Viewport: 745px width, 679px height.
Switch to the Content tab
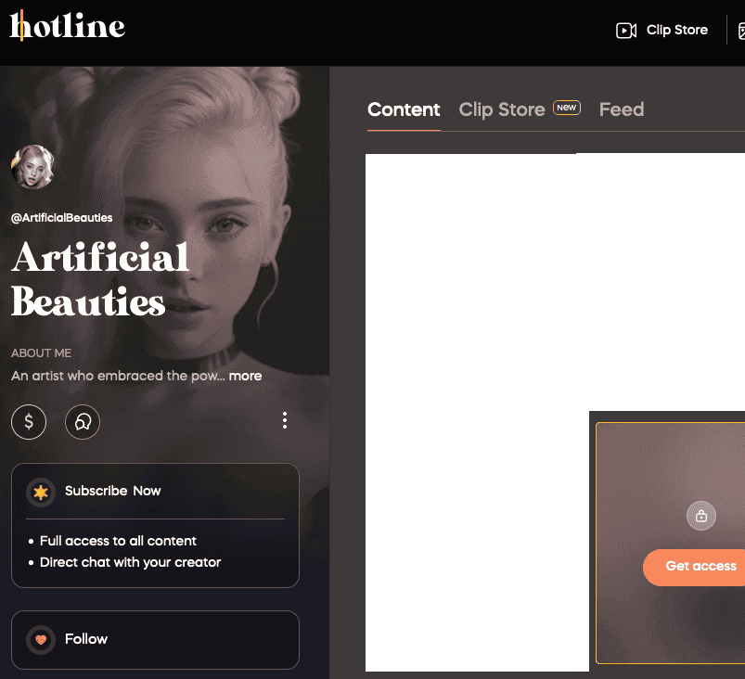[404, 109]
